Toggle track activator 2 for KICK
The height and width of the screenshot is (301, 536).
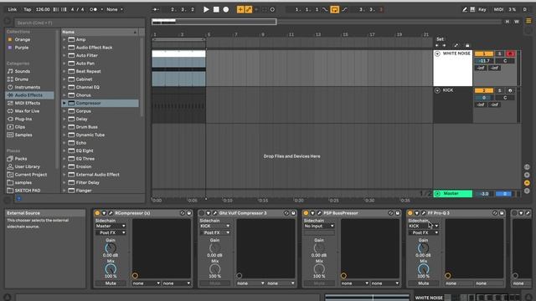[484, 90]
